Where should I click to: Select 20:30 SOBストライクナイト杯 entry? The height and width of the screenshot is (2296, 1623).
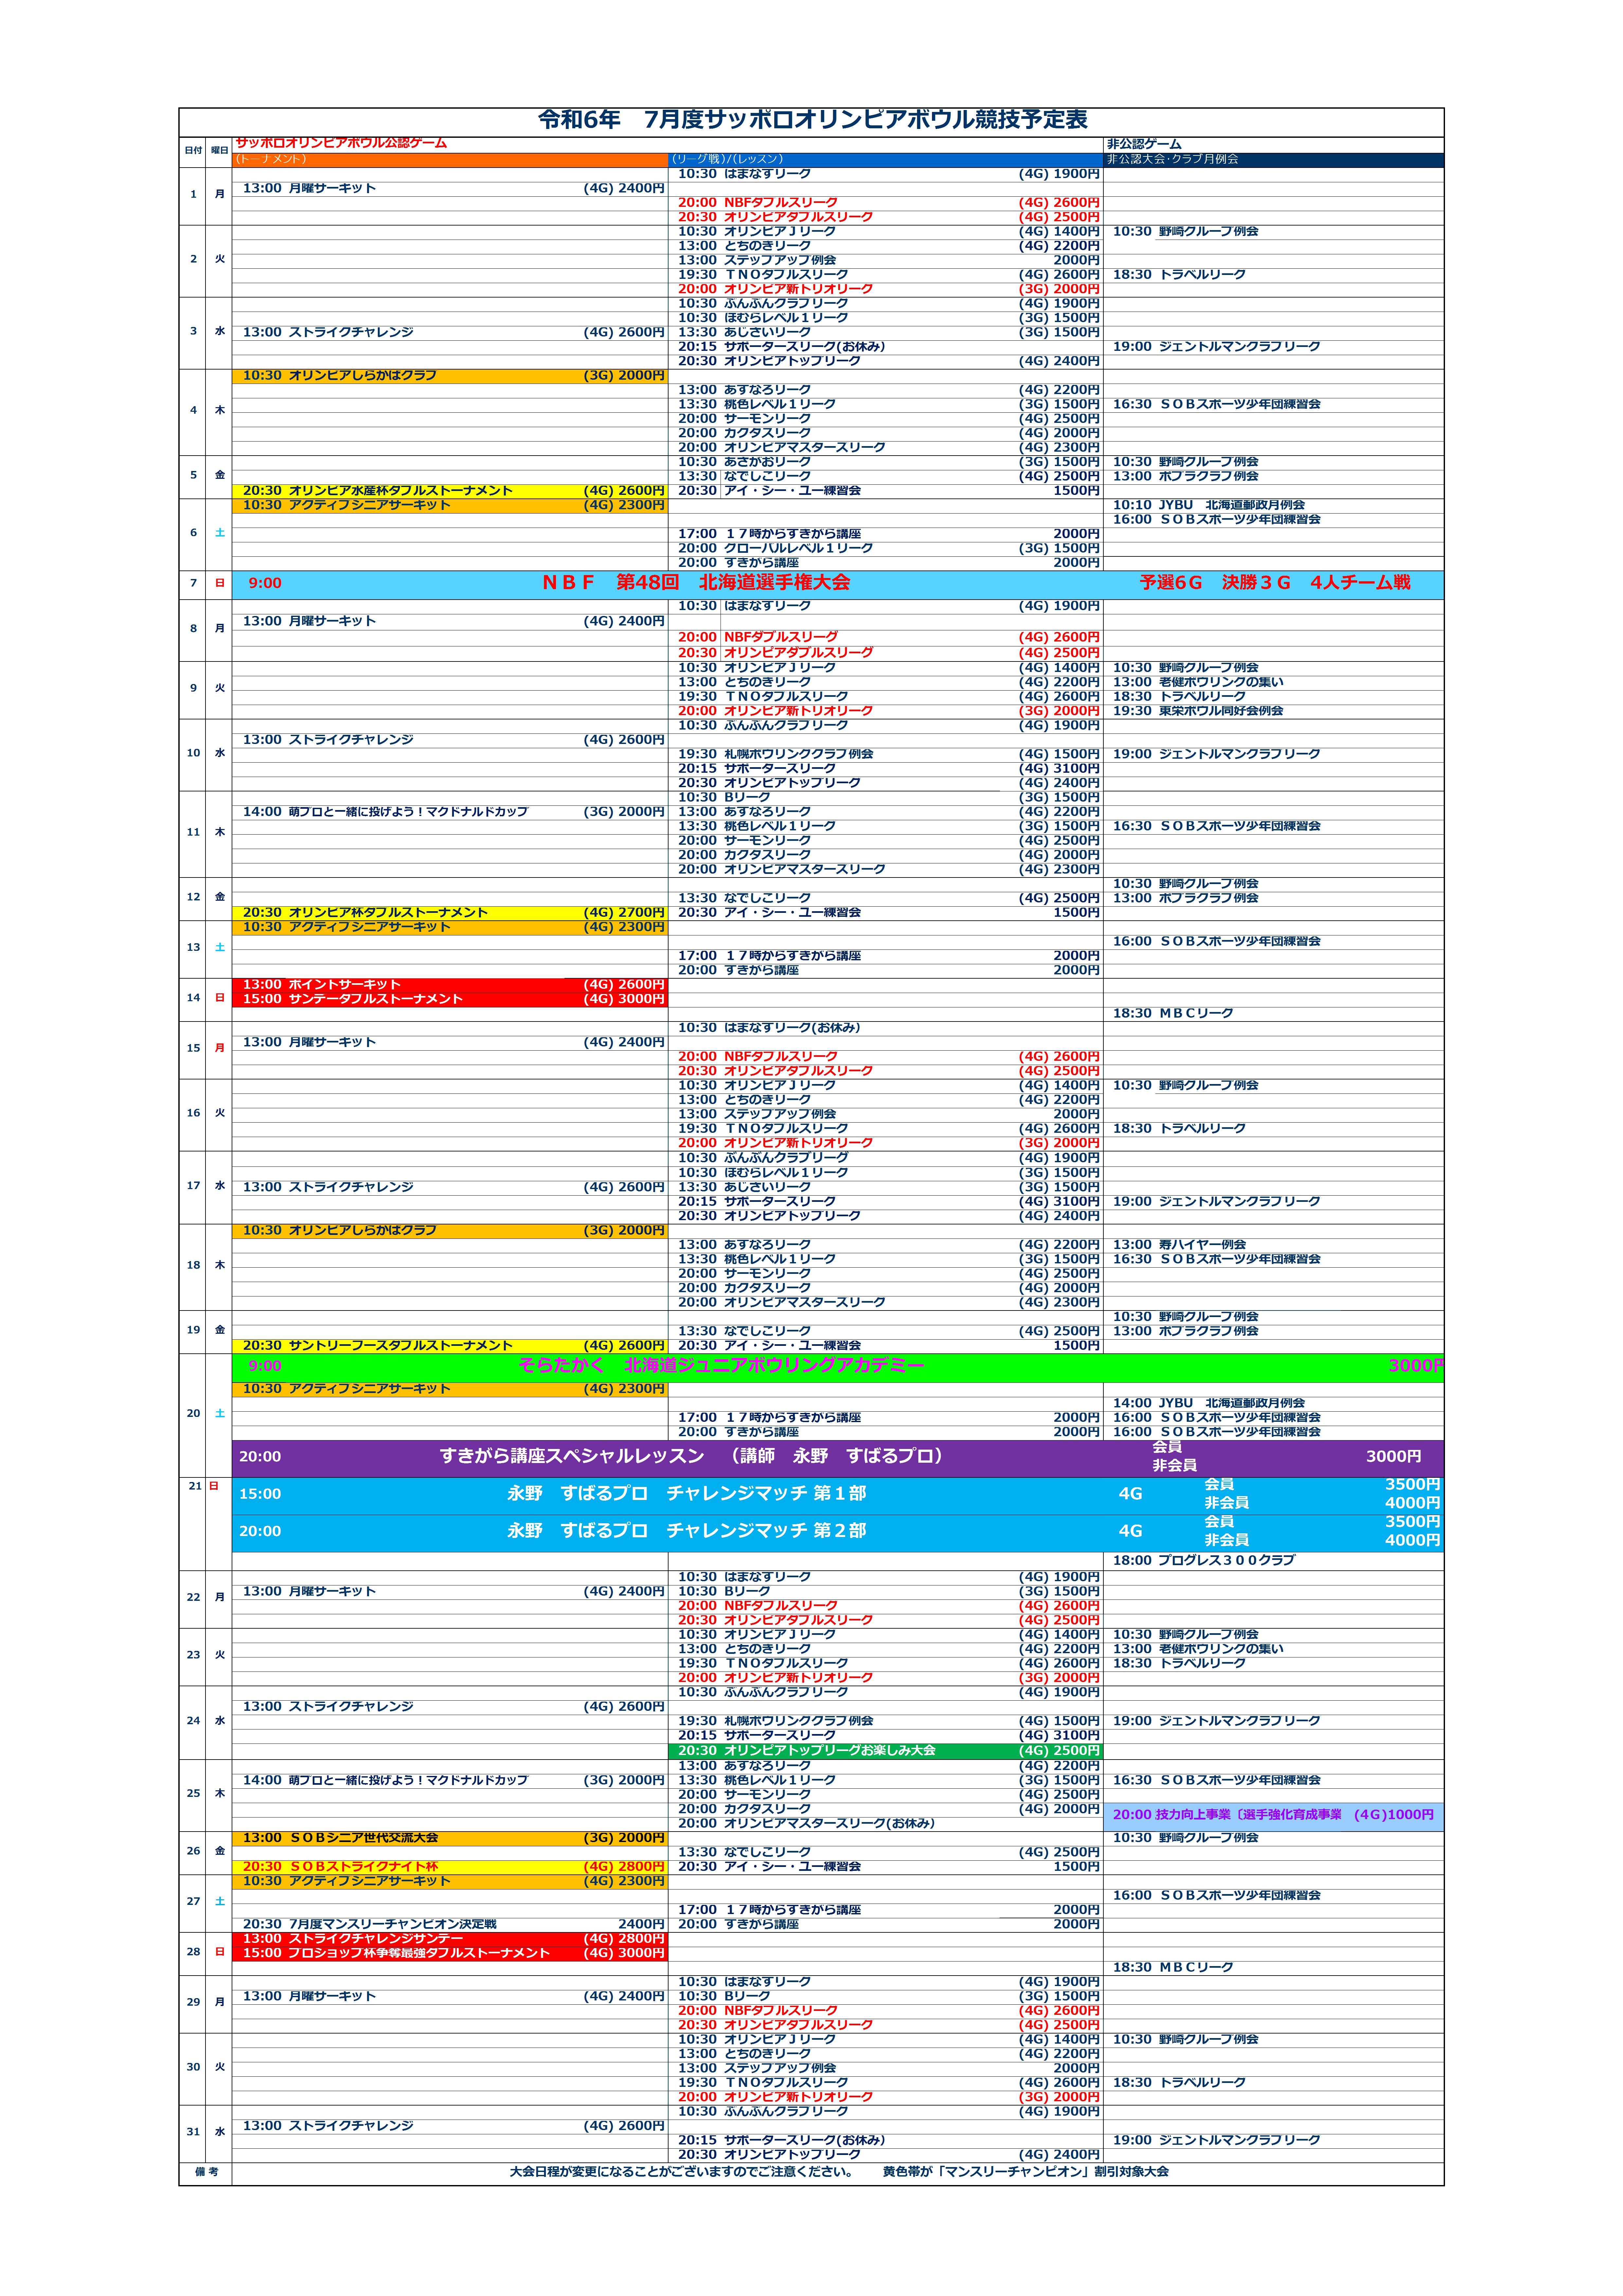tap(450, 1867)
